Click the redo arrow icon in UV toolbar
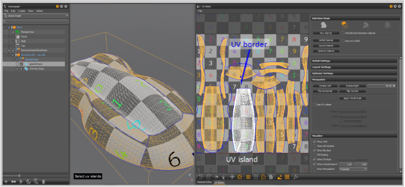The width and height of the screenshot is (405, 187). pyautogui.click(x=208, y=177)
